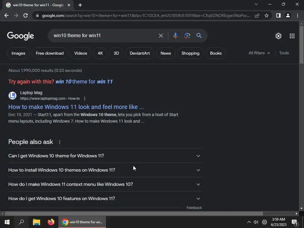Select the 4K filter chip
The width and height of the screenshot is (304, 228).
coord(100,53)
